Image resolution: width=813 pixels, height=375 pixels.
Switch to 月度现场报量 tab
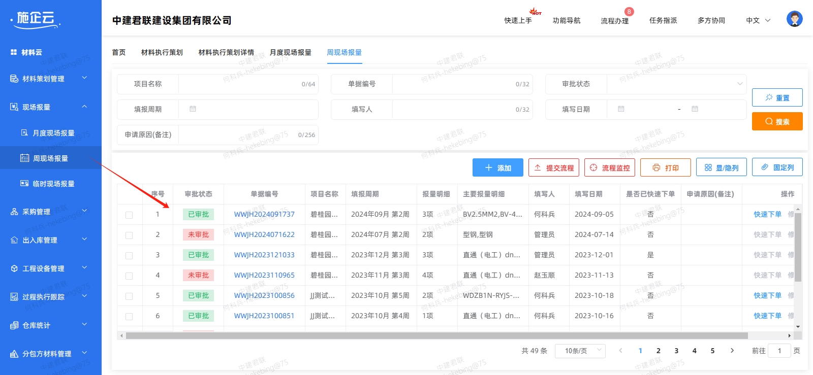tap(291, 52)
